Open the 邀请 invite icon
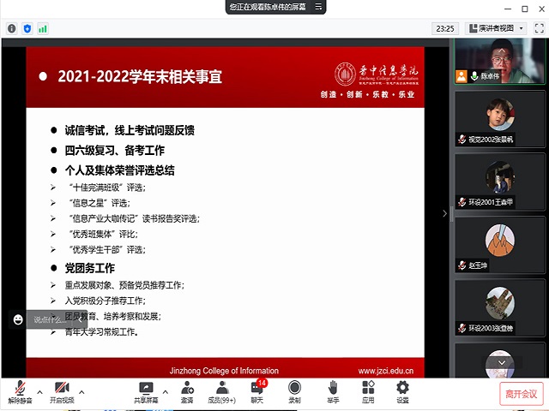 187,392
